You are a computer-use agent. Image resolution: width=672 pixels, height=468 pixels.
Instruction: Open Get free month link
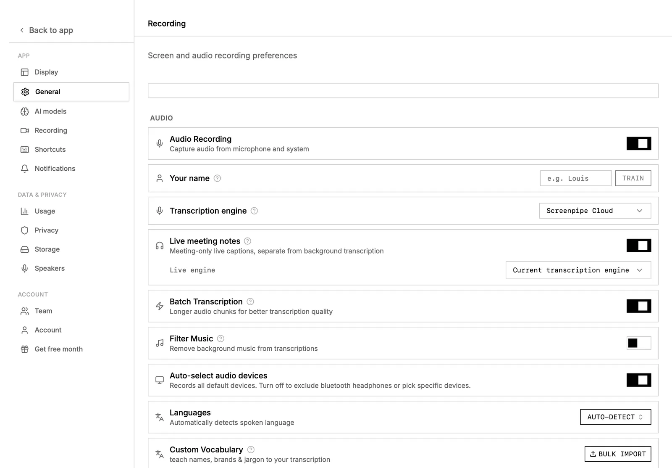[x=71, y=349]
